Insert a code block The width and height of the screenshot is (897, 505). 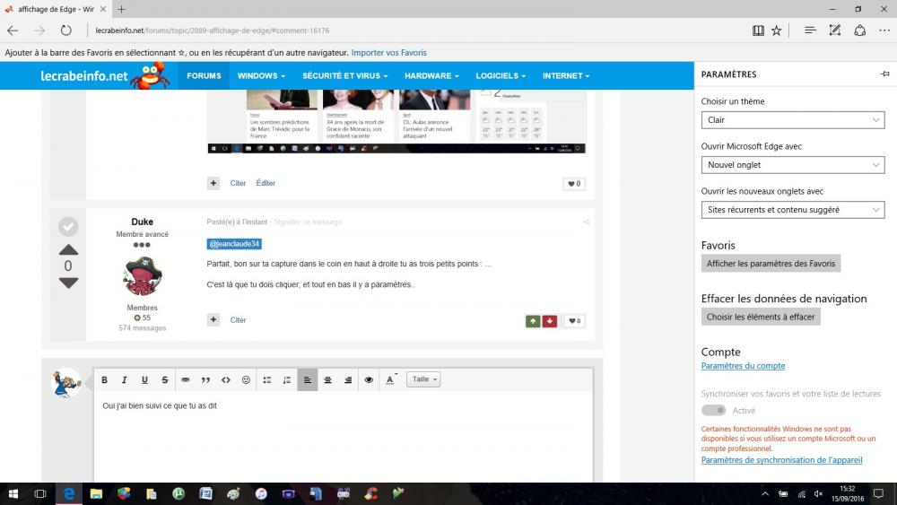(x=226, y=379)
